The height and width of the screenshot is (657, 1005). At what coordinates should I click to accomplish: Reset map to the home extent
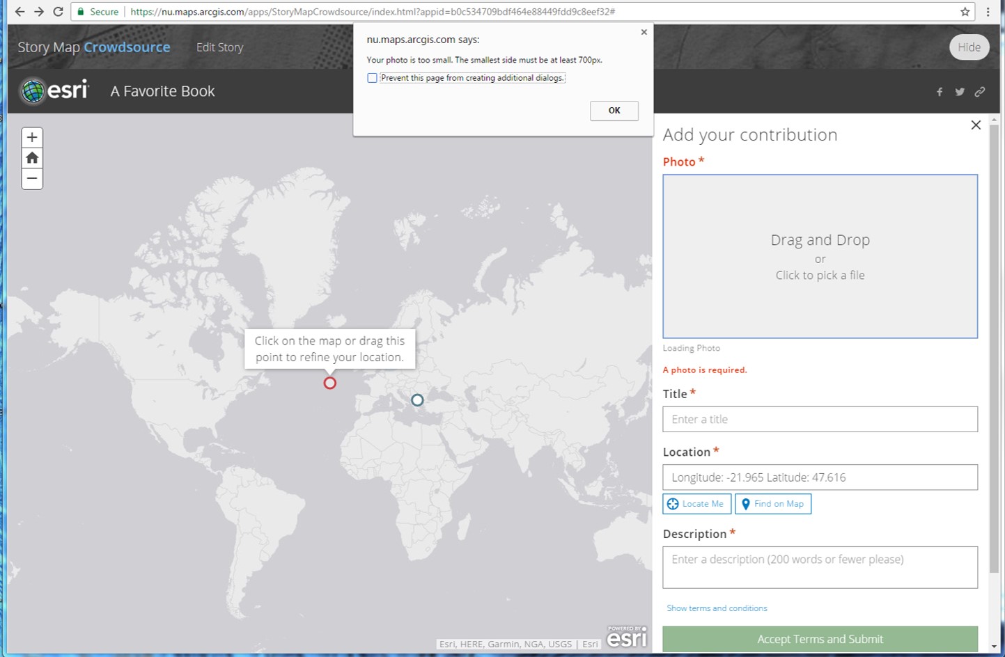[x=32, y=158]
